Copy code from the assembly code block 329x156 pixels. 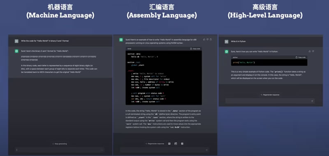coord(195,49)
